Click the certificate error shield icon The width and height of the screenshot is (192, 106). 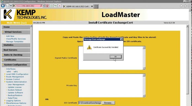coord(47,6)
